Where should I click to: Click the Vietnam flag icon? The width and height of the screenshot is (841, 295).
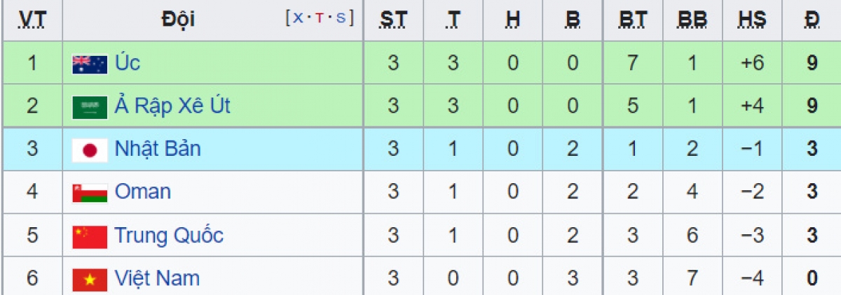pyautogui.click(x=90, y=279)
